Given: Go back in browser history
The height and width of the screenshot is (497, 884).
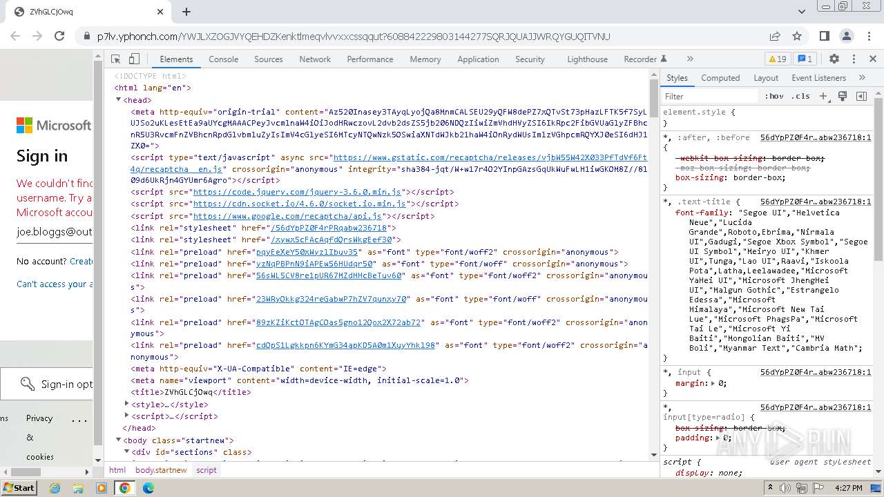Looking at the screenshot, I should (x=15, y=36).
